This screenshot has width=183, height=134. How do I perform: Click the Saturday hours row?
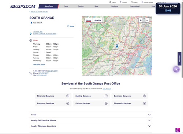pyautogui.click(x=46, y=49)
